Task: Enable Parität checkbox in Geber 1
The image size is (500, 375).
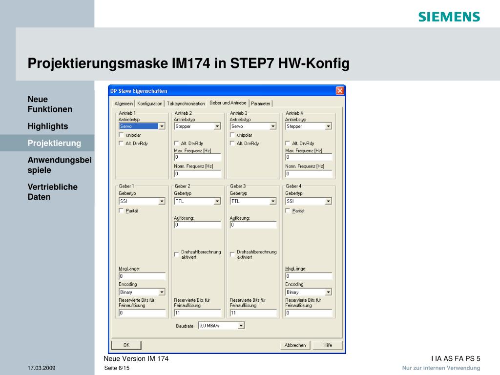Action: 121,211
